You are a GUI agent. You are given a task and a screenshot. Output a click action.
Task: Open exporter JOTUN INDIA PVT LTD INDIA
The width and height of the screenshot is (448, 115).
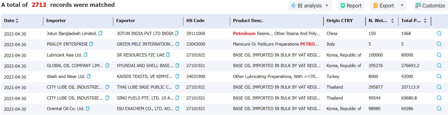(x=145, y=34)
